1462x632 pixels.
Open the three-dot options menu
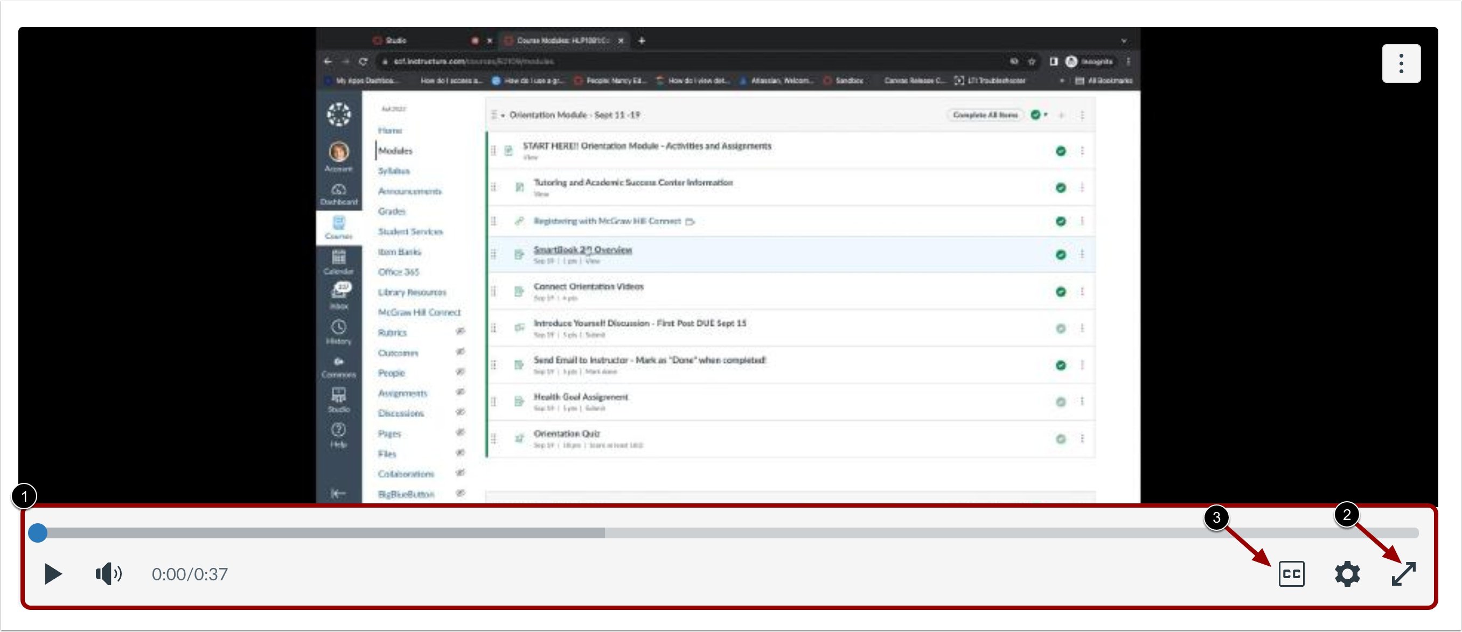tap(1401, 64)
